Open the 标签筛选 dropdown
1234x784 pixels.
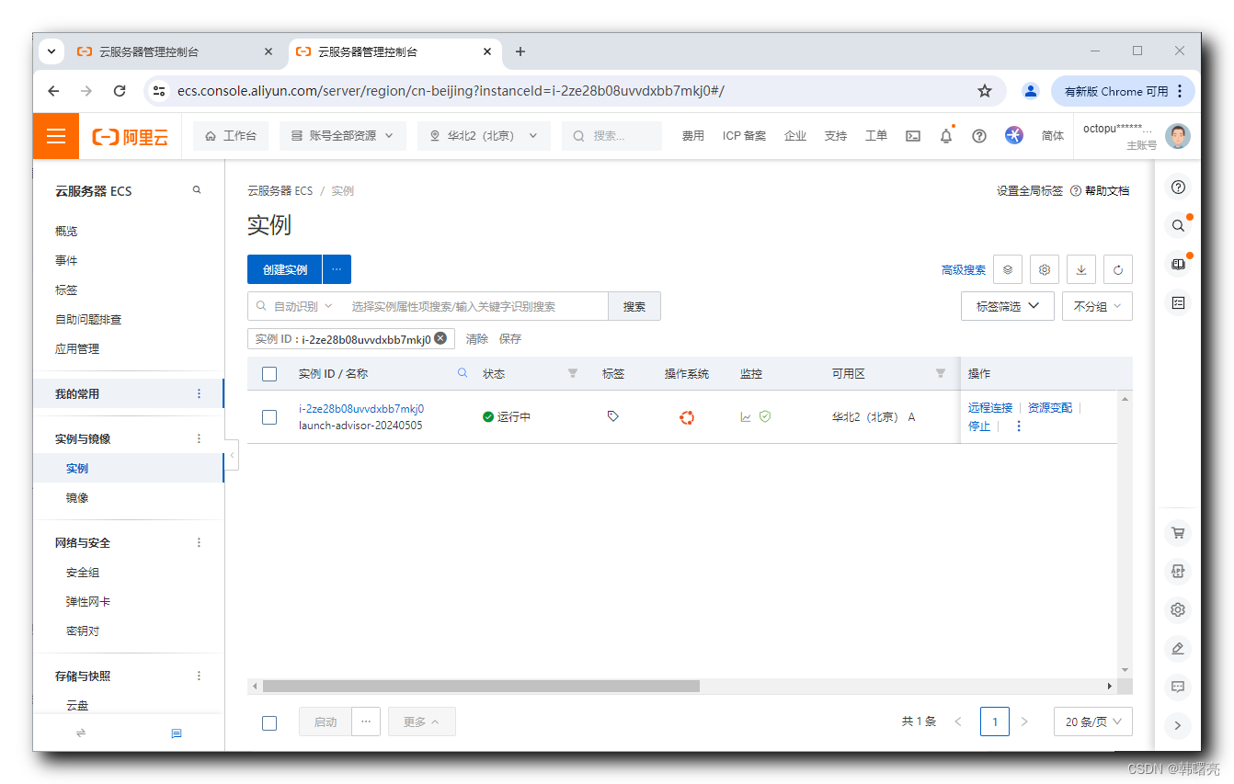[1008, 306]
